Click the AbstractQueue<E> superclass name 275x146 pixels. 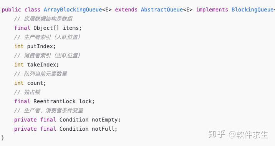pos(167,10)
